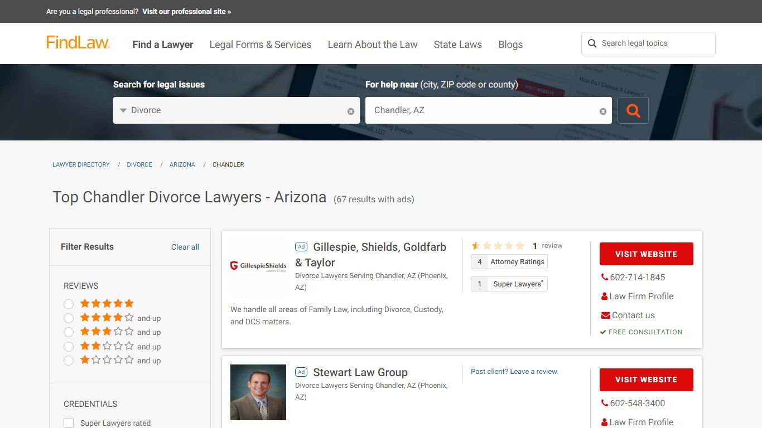Open Stewart Law Group Law Firm Profile
The width and height of the screenshot is (762, 428).
click(642, 422)
